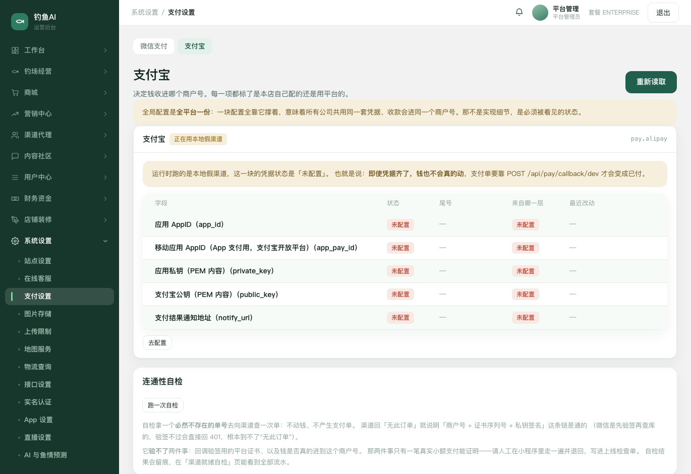Open 物流查询 in the sidebar
The height and width of the screenshot is (474, 691).
[60, 367]
